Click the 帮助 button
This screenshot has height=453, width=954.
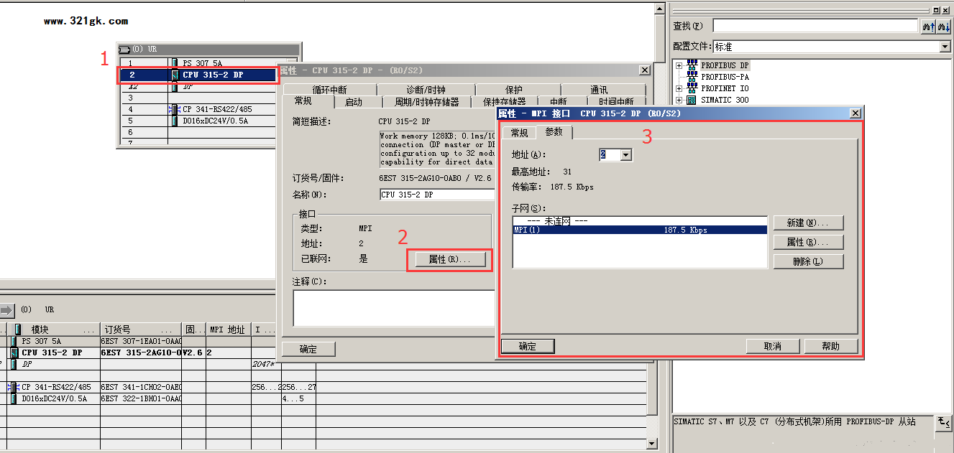(x=831, y=346)
